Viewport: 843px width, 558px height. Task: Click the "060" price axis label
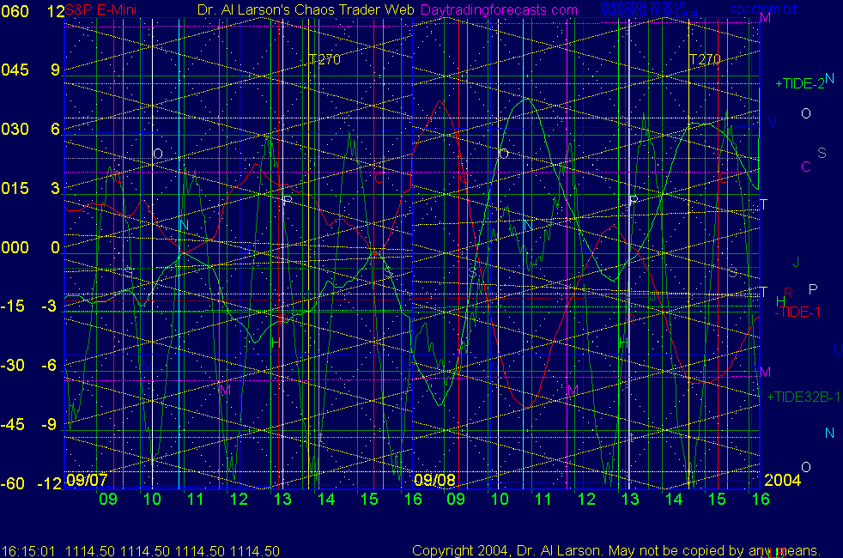(15, 11)
